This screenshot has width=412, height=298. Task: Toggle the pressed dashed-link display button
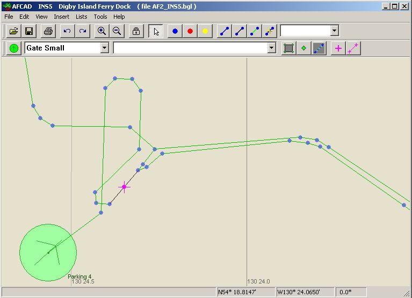pos(319,48)
